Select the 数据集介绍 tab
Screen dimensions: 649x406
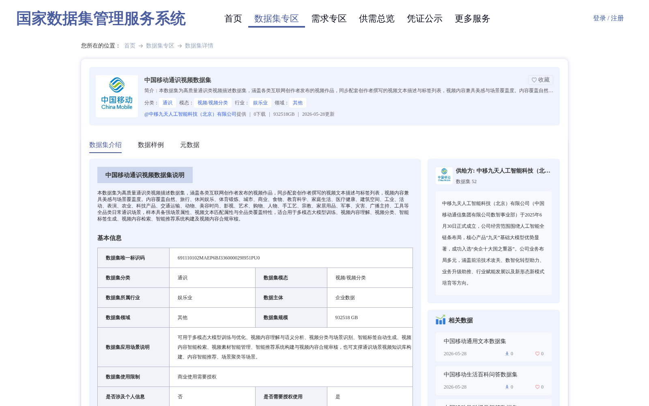(105, 145)
